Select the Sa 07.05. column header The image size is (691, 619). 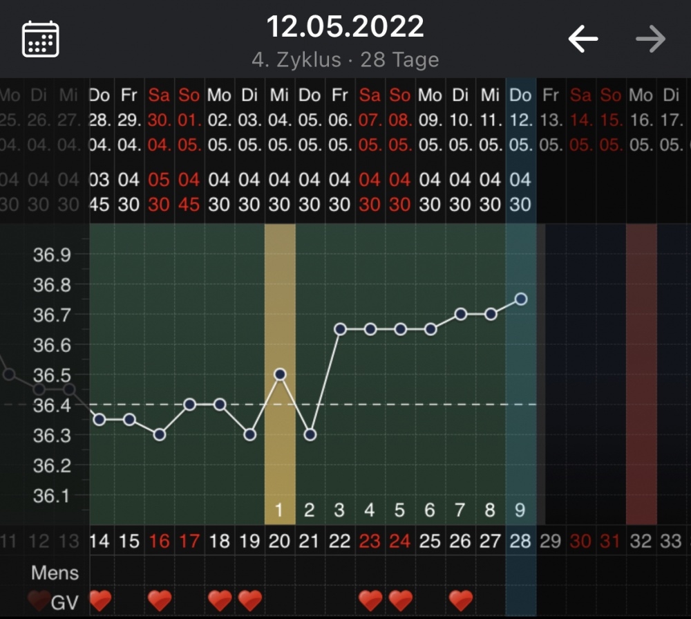tap(370, 120)
